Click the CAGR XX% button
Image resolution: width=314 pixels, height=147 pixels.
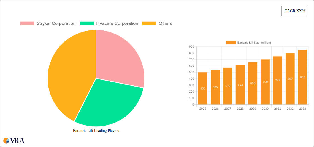(295, 11)
